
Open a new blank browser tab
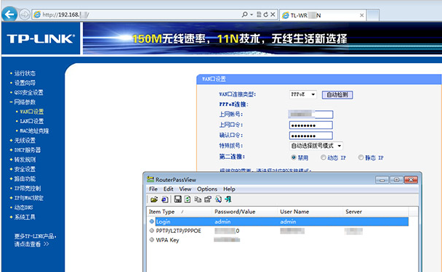(x=373, y=15)
